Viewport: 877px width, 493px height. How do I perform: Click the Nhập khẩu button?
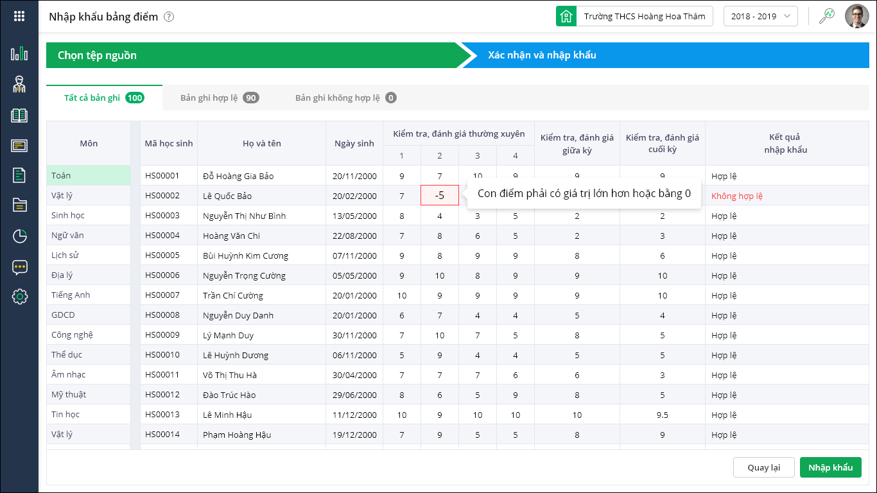point(830,467)
